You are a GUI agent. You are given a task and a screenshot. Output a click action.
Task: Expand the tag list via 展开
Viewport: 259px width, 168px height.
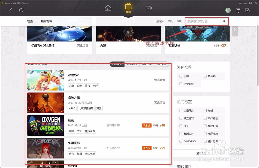201,153
